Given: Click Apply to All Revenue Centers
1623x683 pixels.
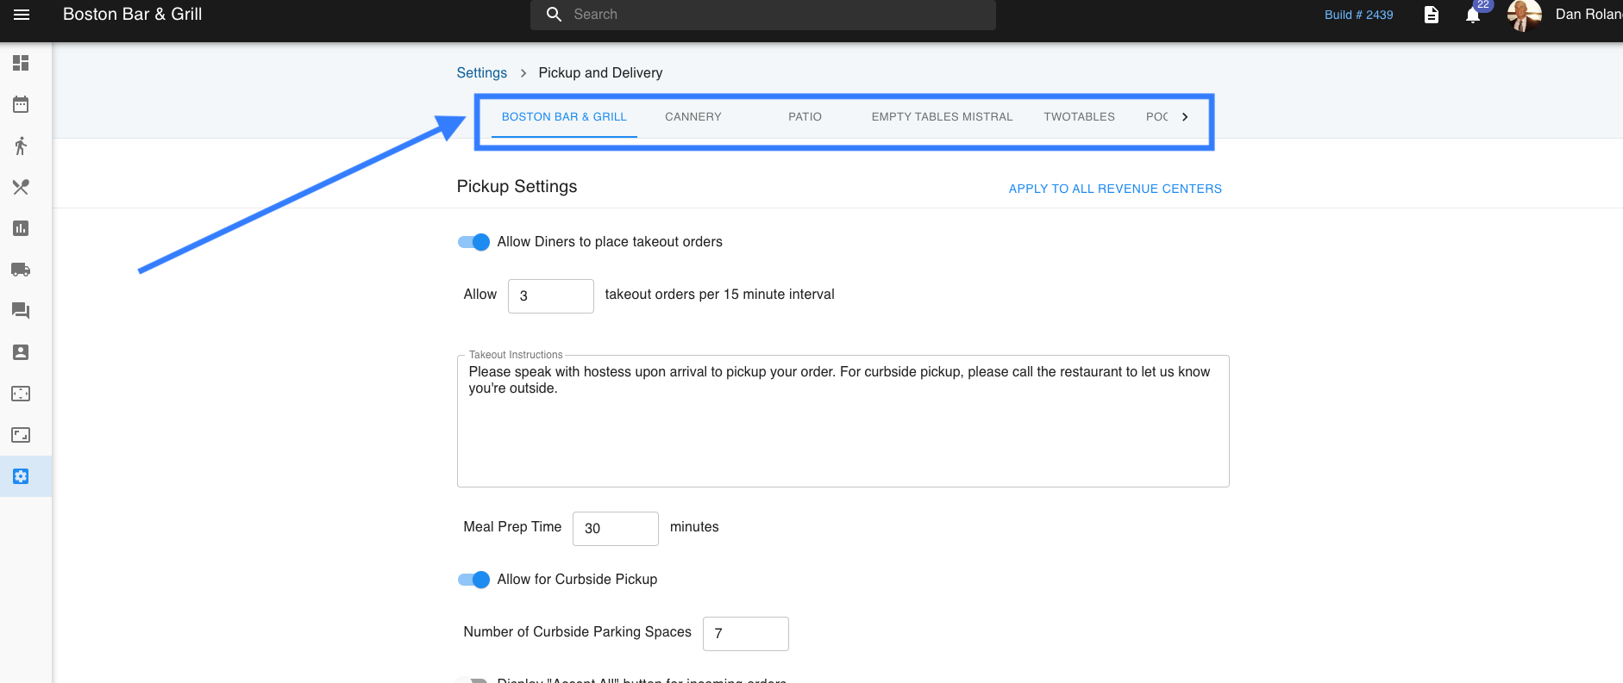Looking at the screenshot, I should click(1114, 189).
